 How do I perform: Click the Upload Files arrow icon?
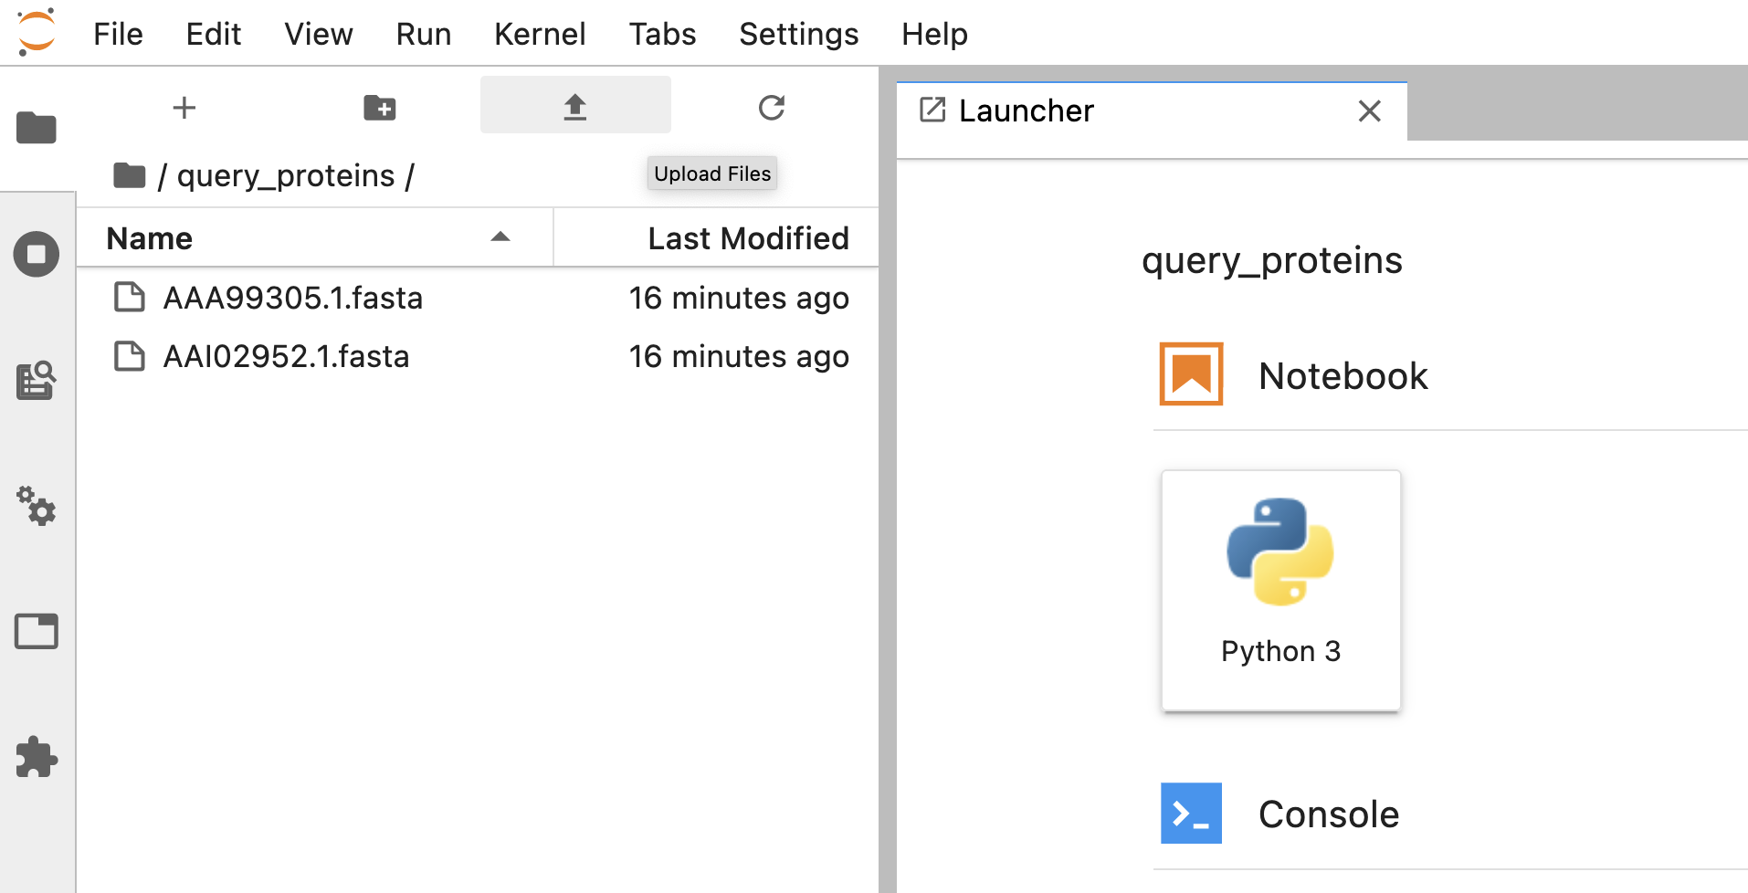[x=574, y=108]
